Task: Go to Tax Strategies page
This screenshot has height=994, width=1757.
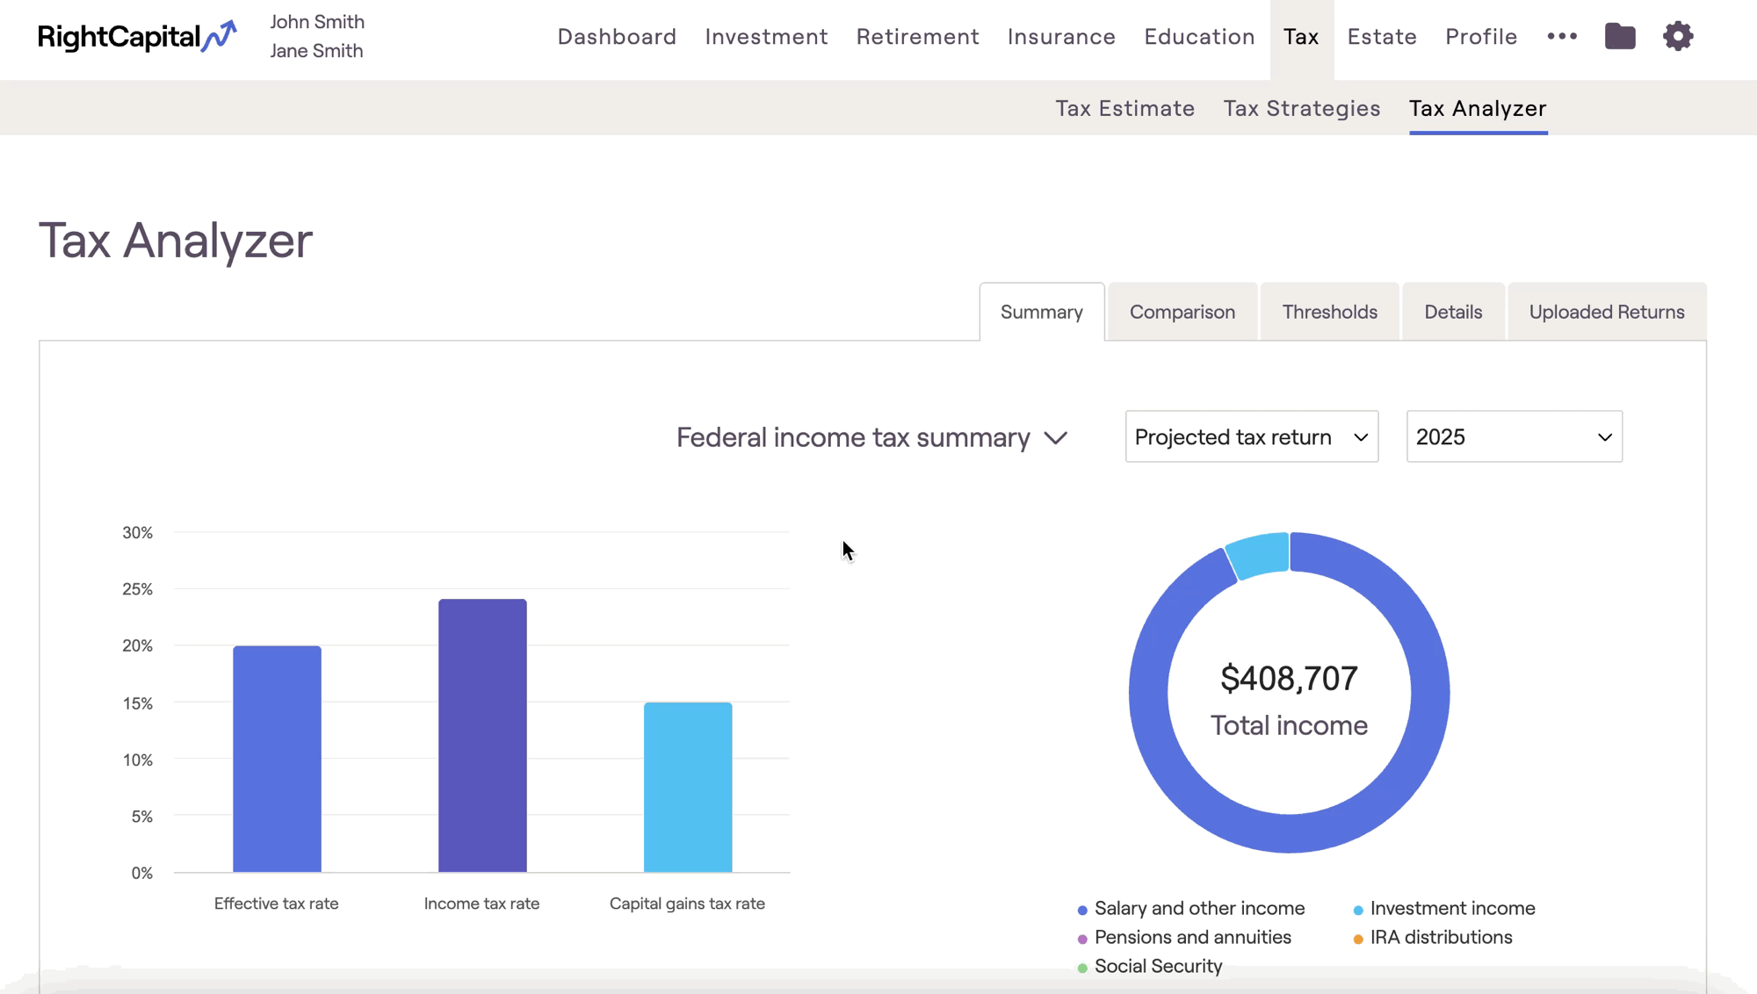Action: 1301,109
